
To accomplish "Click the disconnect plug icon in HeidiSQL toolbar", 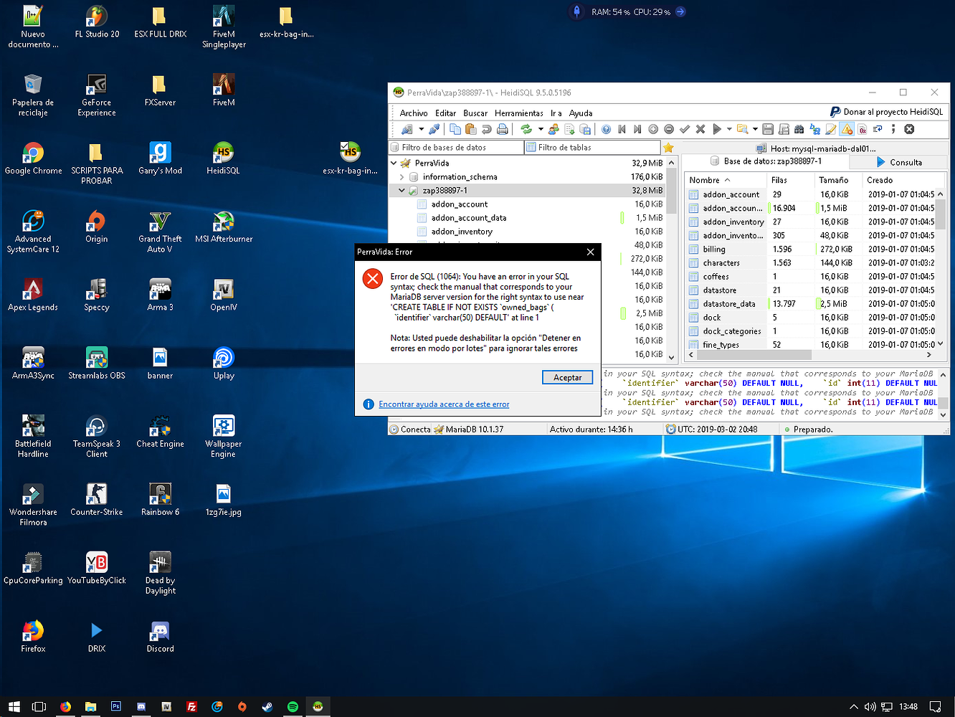I will (x=434, y=130).
